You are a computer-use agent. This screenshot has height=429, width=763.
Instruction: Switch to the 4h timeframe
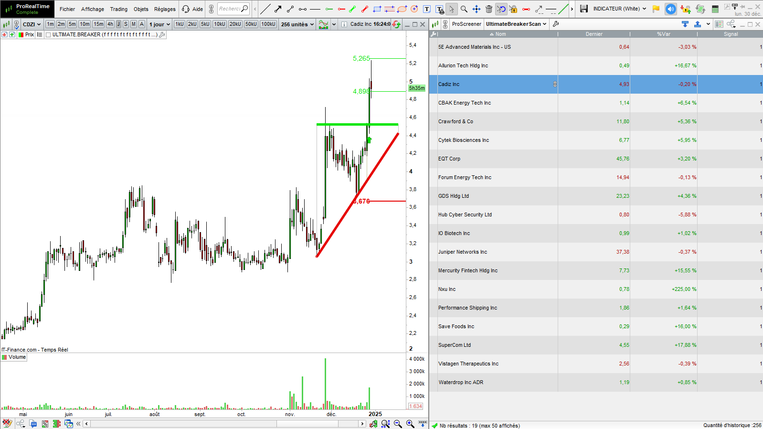point(110,24)
